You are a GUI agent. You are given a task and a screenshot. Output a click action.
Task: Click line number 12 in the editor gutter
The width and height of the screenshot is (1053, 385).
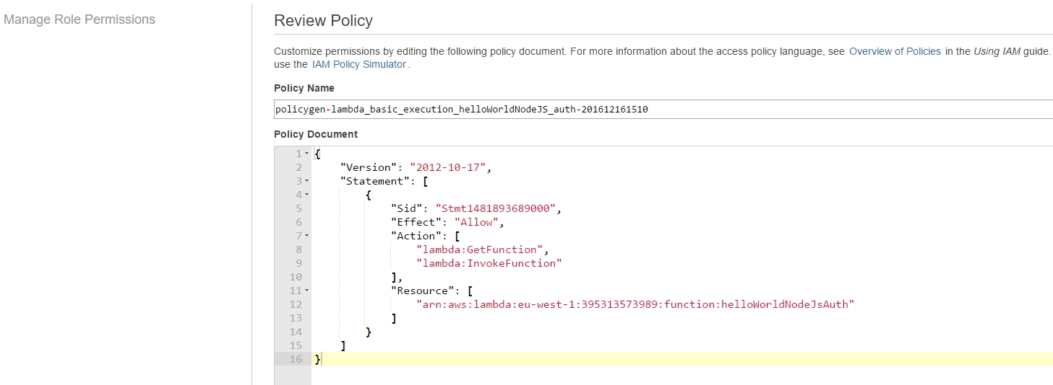click(x=296, y=304)
